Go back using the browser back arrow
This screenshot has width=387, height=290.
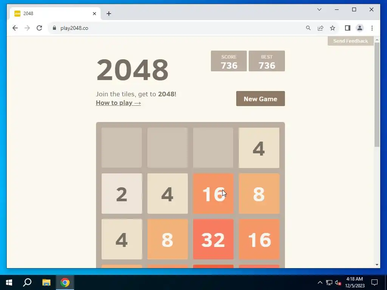(15, 28)
